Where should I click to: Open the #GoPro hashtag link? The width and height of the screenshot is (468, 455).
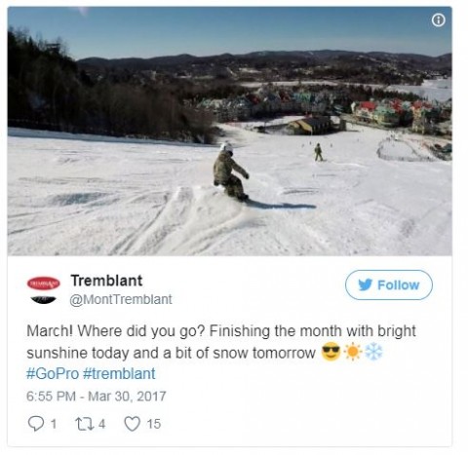[53, 373]
